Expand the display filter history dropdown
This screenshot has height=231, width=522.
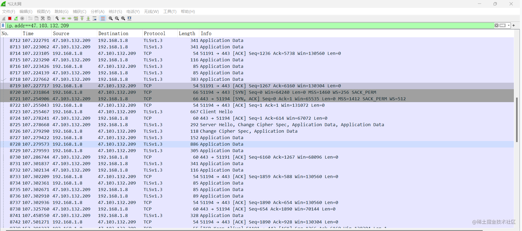pos(509,25)
